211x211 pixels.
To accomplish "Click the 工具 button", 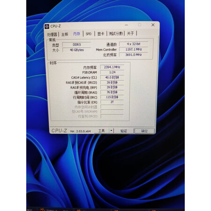I will pos(101,130).
